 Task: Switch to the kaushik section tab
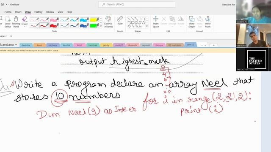[x=66, y=45]
